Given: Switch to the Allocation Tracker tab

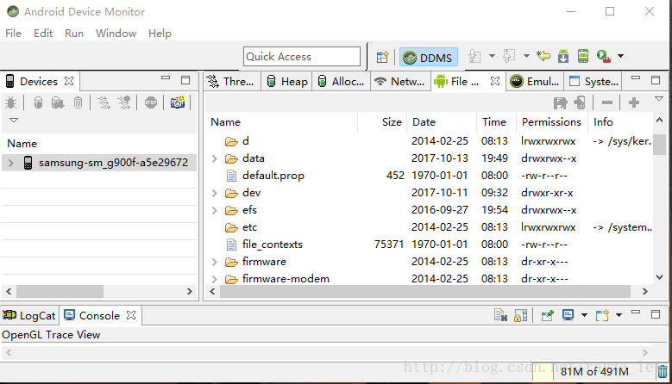Looking at the screenshot, I should pos(342,81).
